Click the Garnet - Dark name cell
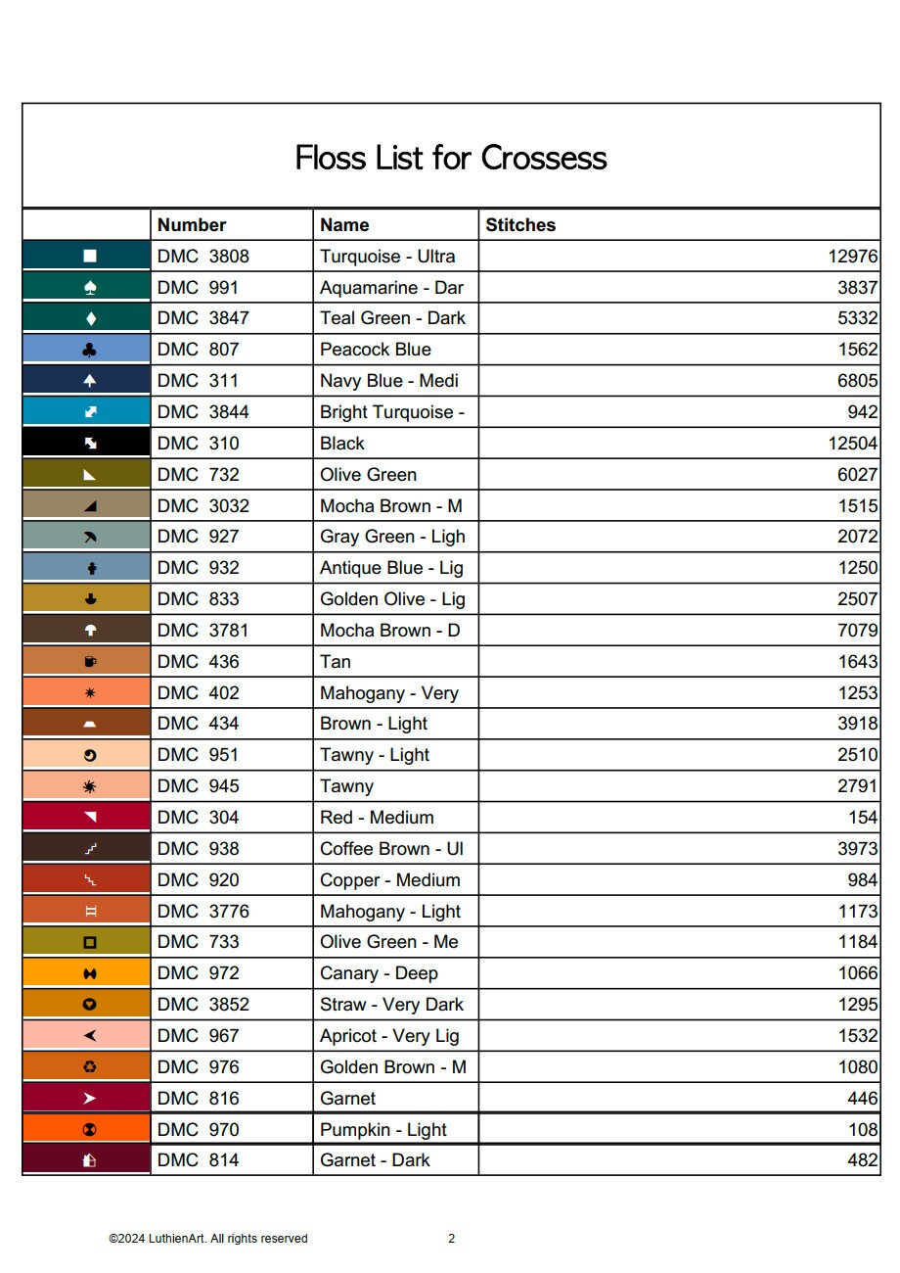 pos(375,1160)
